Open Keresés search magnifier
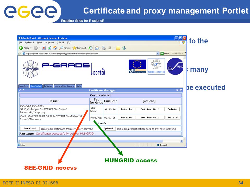 click(61, 48)
